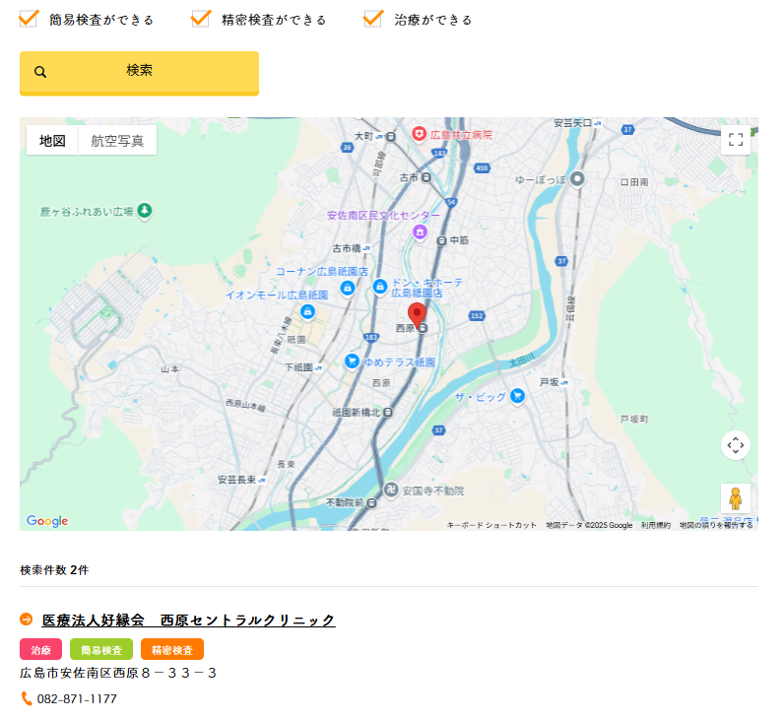Click the orange 精密検査 tag
The image size is (782, 720).
(x=172, y=650)
